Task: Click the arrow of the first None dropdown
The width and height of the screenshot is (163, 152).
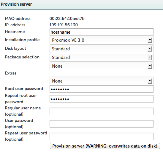Action: [x=150, y=66]
